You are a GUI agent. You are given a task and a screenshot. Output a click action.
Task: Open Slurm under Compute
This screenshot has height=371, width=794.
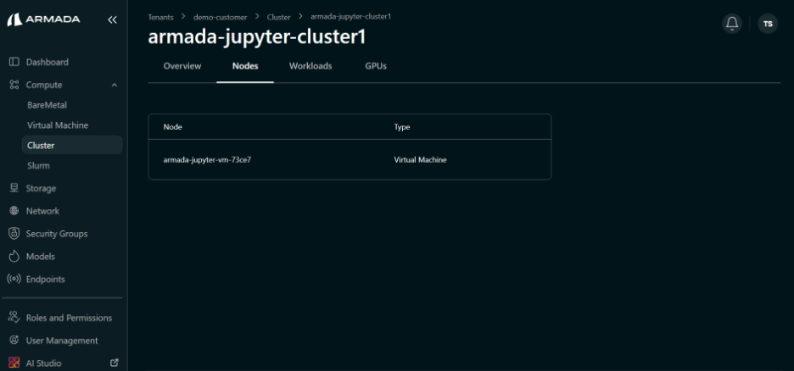pyautogui.click(x=38, y=165)
